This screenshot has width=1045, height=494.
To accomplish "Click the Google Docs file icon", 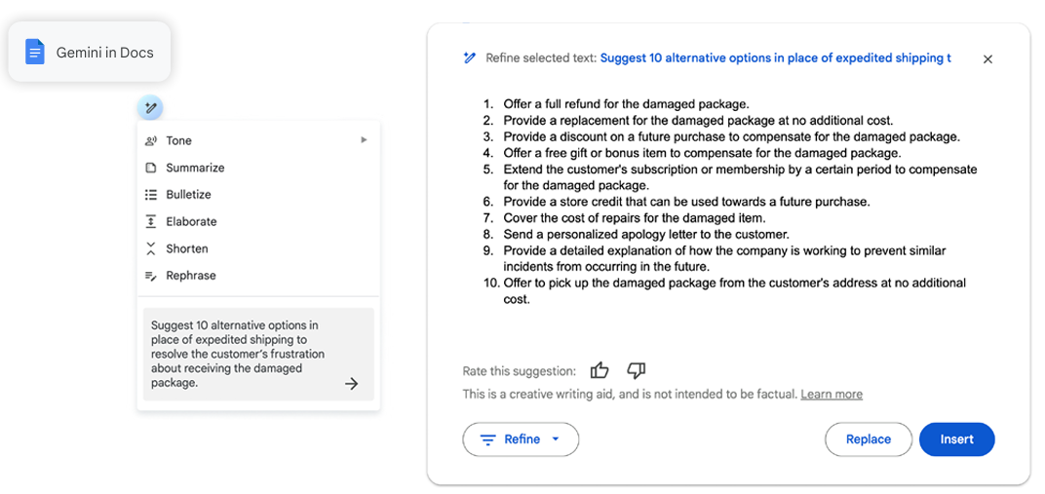I will click(x=35, y=52).
